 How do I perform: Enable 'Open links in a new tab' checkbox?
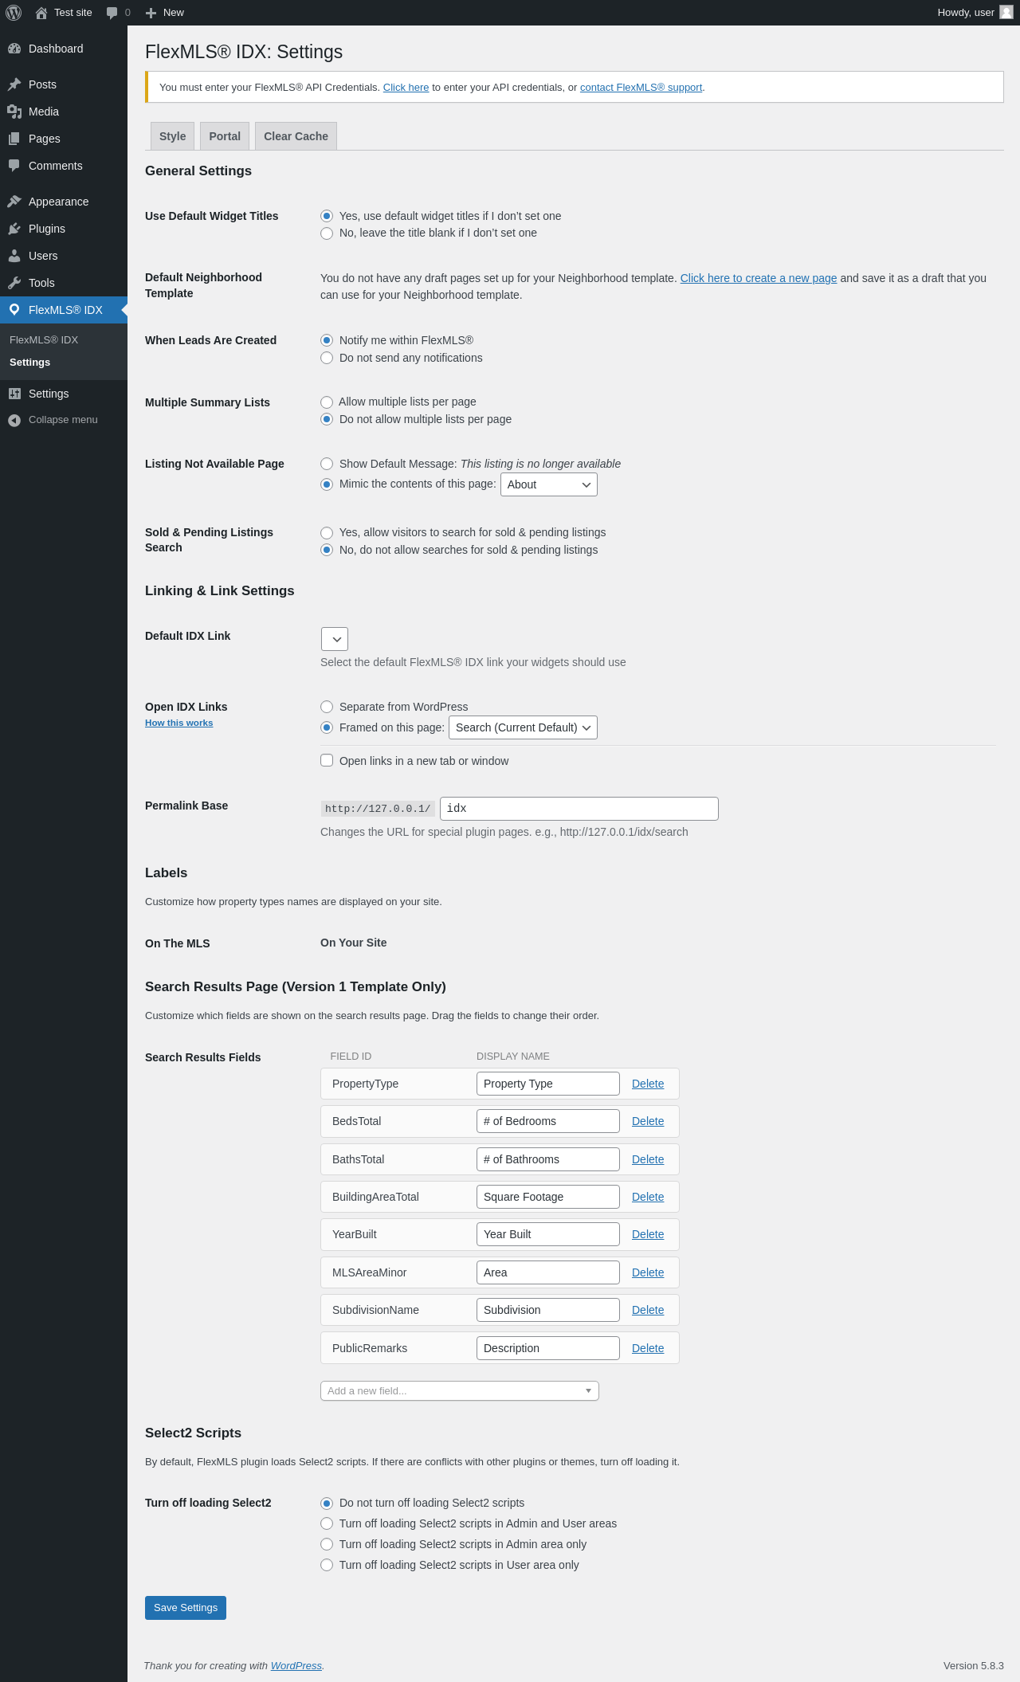(327, 760)
